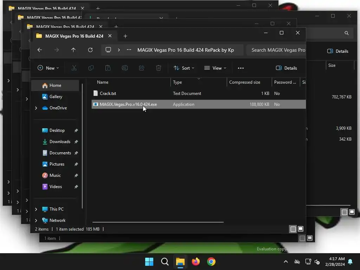This screenshot has width=360, height=270.
Task: Add a new tab with the plus button
Action: (126, 36)
